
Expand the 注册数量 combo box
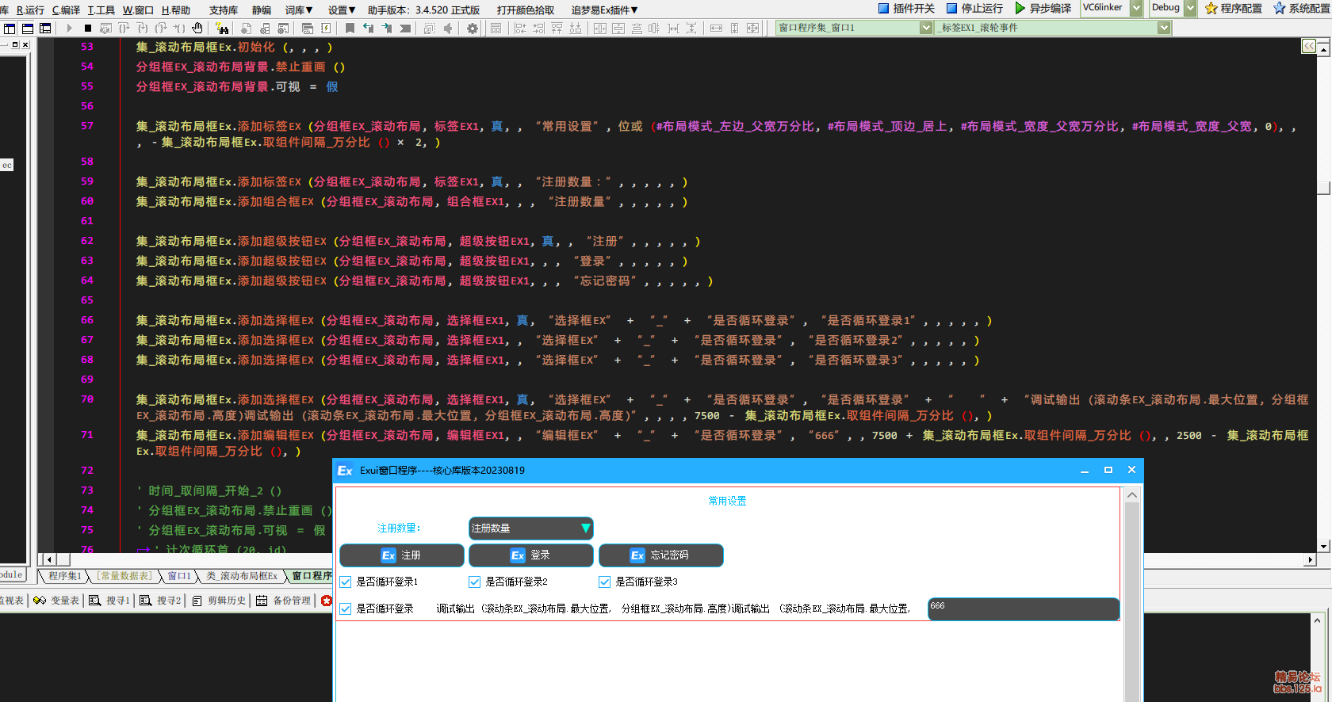pyautogui.click(x=585, y=528)
